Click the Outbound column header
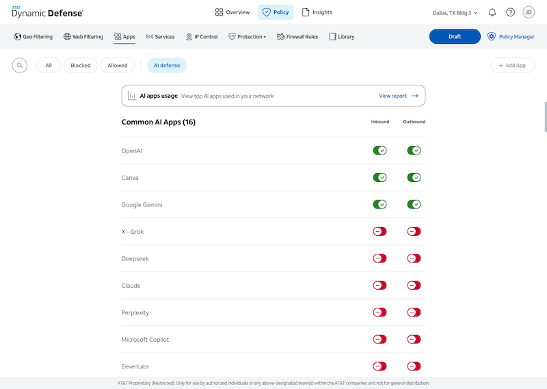The width and height of the screenshot is (547, 389). (414, 122)
